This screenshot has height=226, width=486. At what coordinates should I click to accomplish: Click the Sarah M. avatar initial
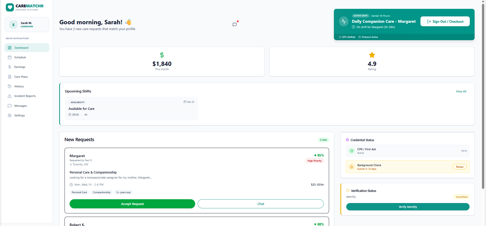pyautogui.click(x=13, y=24)
